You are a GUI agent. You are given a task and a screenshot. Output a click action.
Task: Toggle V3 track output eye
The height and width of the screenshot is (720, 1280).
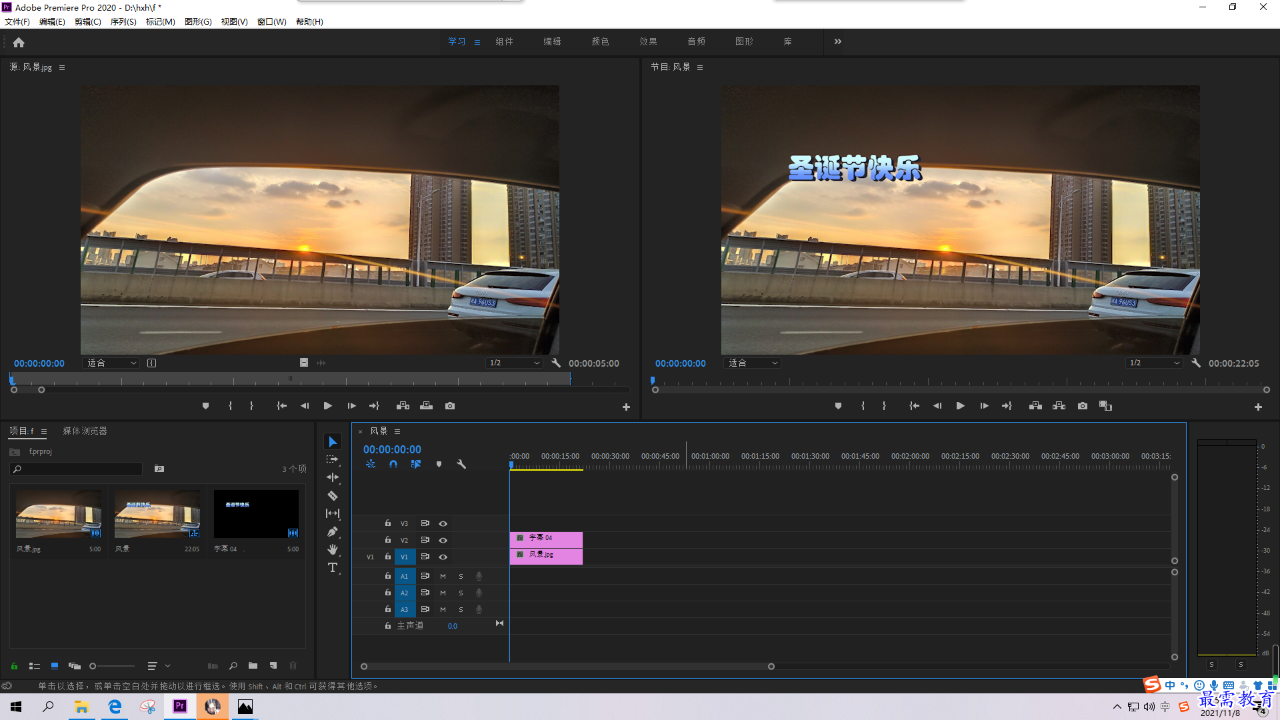tap(443, 524)
